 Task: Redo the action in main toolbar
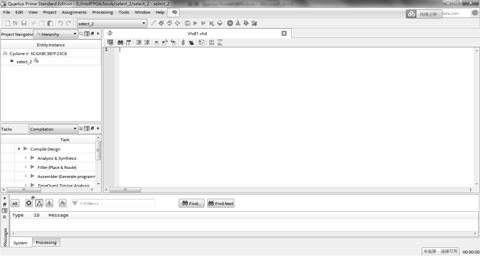[69, 23]
